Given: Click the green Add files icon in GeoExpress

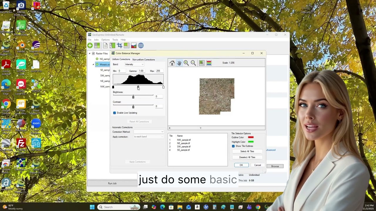Looking at the screenshot, I should pos(90,45).
